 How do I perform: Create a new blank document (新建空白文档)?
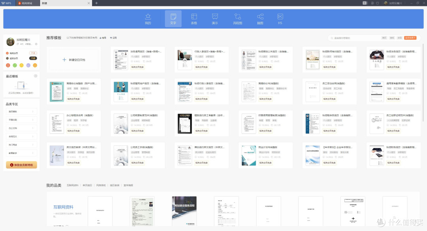coord(74,60)
